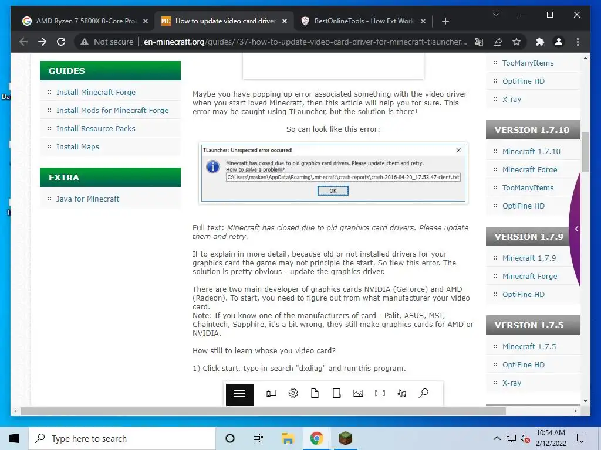Viewport: 601px width, 450px height.
Task: Close the AMD Ryzen 7 5800X tab
Action: tap(146, 21)
